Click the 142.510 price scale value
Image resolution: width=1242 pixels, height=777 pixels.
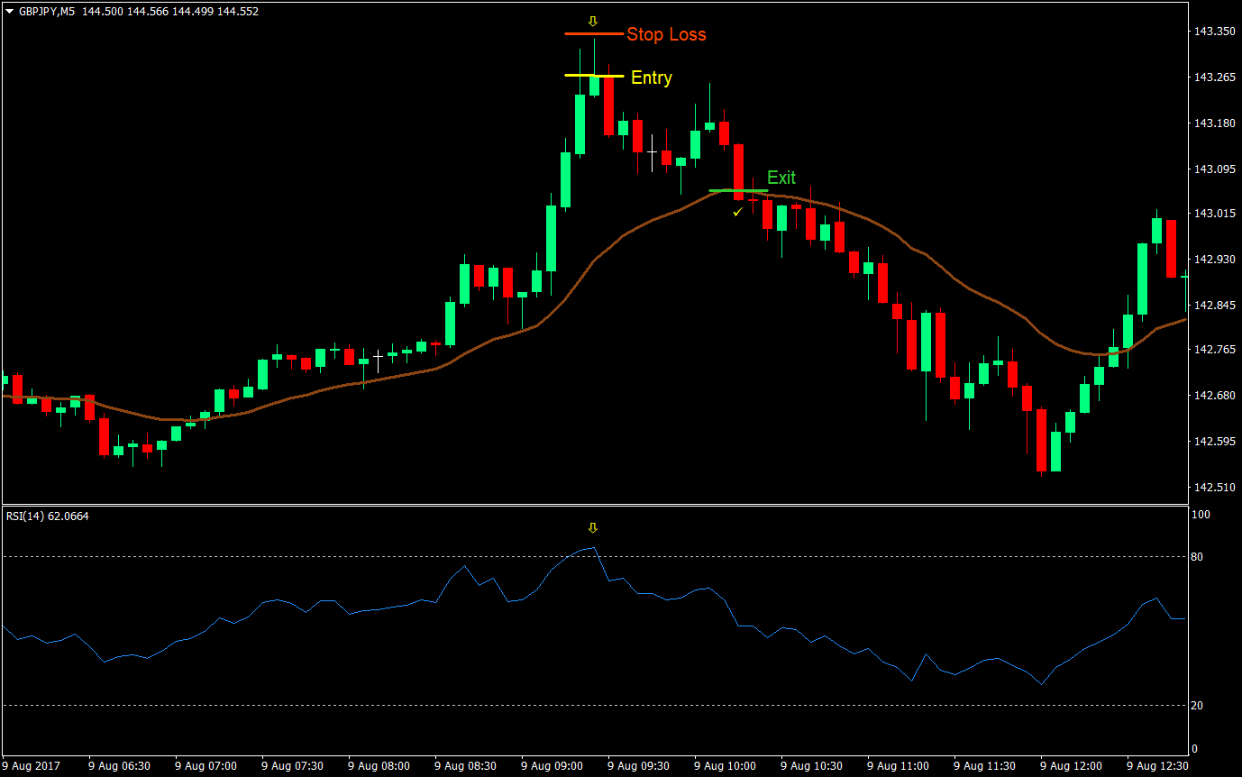tap(1214, 488)
